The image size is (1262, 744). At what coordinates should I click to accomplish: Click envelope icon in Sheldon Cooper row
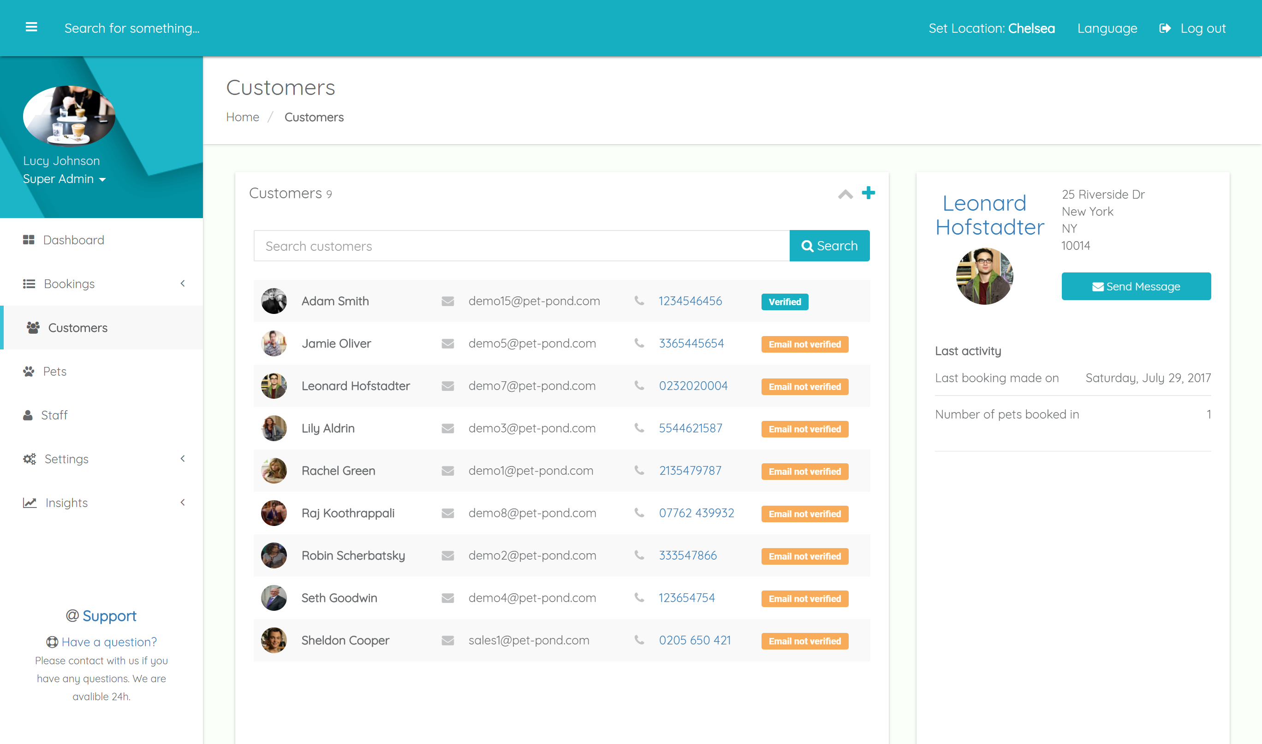[x=447, y=640]
